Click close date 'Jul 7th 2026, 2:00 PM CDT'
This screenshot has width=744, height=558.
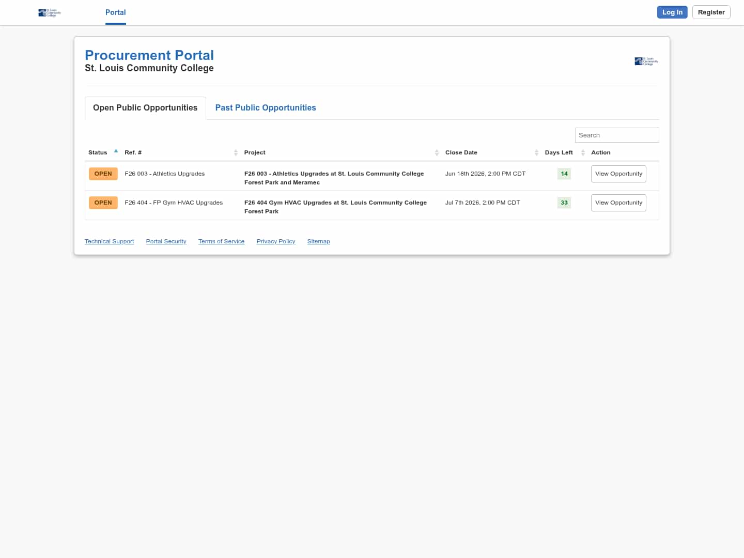pyautogui.click(x=483, y=203)
